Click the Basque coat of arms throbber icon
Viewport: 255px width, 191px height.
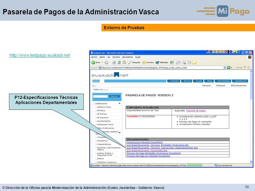(250, 57)
